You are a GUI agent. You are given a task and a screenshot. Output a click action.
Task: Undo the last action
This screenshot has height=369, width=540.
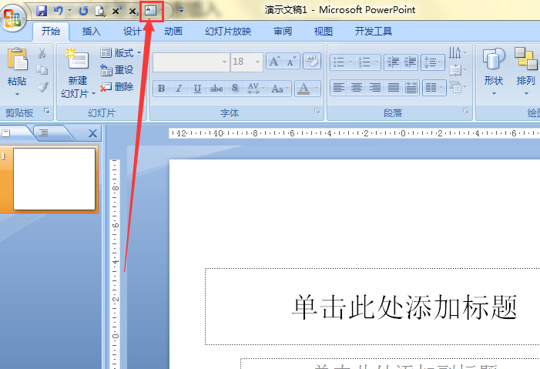pyautogui.click(x=58, y=11)
